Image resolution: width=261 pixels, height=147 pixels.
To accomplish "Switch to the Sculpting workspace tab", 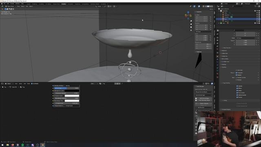I will 41,4.
